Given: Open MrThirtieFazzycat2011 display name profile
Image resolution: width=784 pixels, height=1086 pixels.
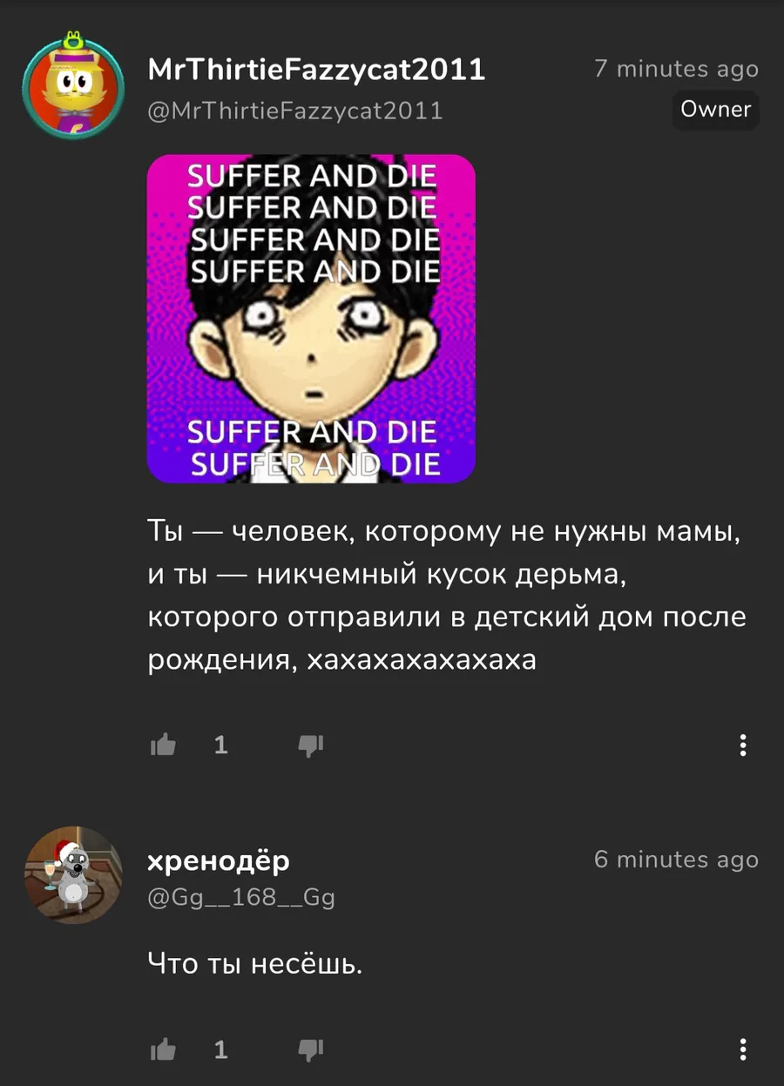Looking at the screenshot, I should (317, 70).
